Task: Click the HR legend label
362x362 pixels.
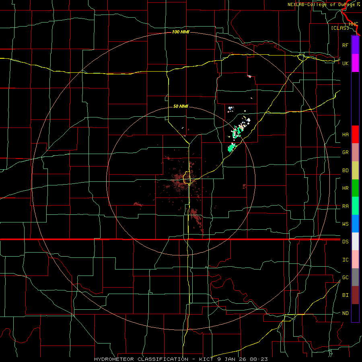Action: 345,188
